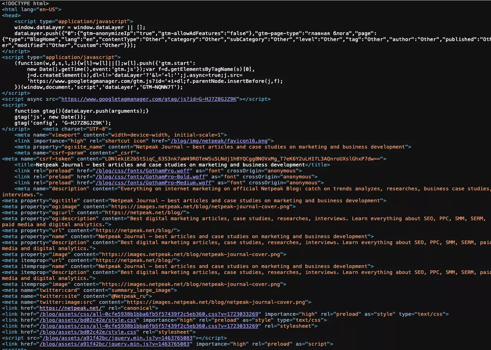This screenshot has height=350, width=491.
Task: Click the meta charset="UTF-8" tag
Action: coord(77,129)
